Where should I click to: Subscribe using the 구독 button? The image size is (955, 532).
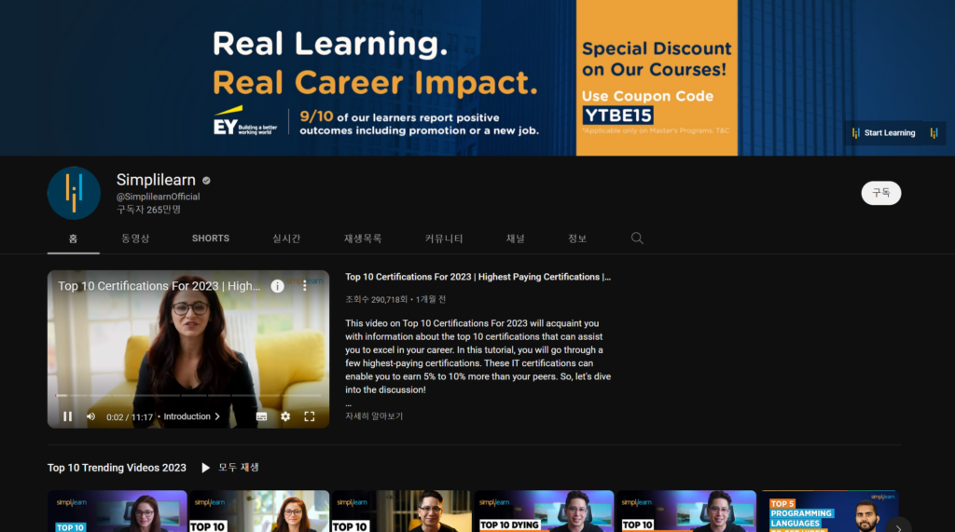tap(880, 193)
